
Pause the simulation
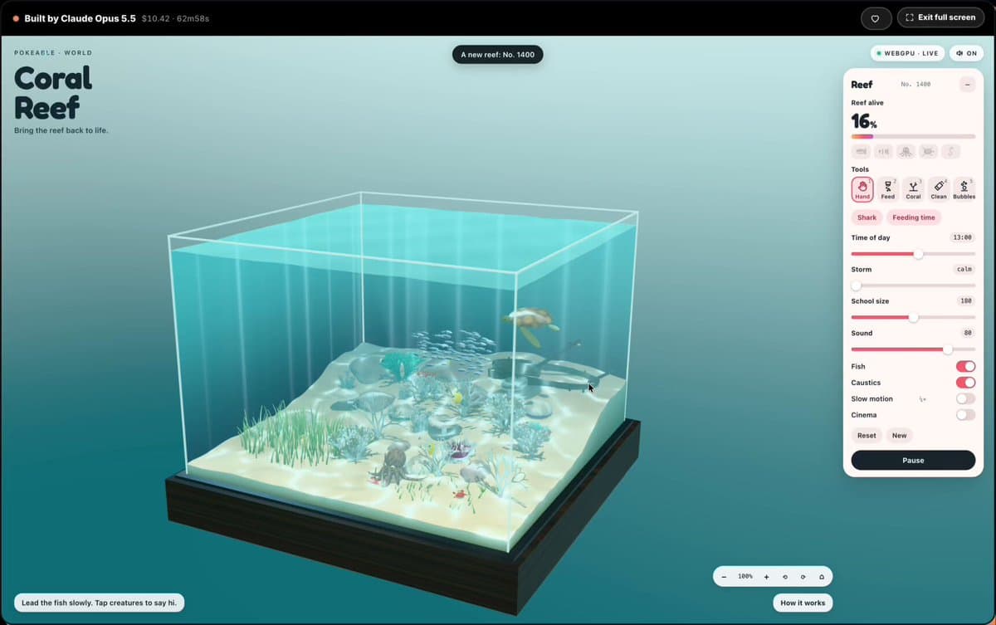(913, 460)
